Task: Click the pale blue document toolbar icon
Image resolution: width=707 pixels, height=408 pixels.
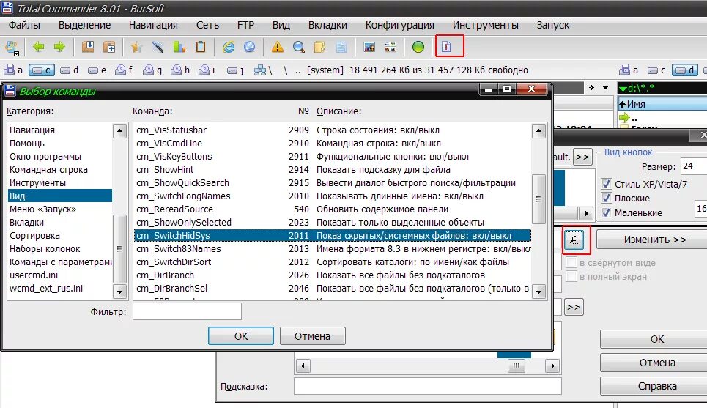Action: pyautogui.click(x=341, y=46)
